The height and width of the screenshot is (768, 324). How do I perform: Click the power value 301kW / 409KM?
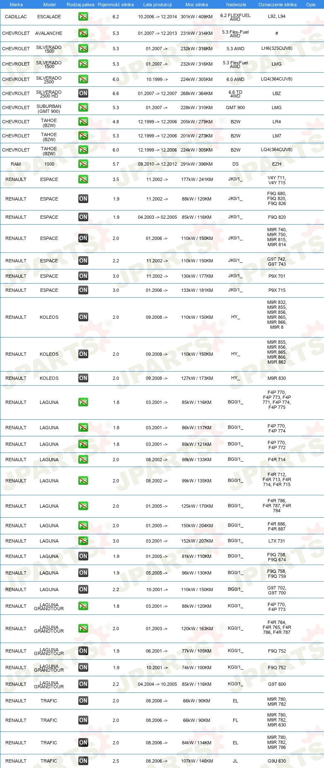coord(196,17)
